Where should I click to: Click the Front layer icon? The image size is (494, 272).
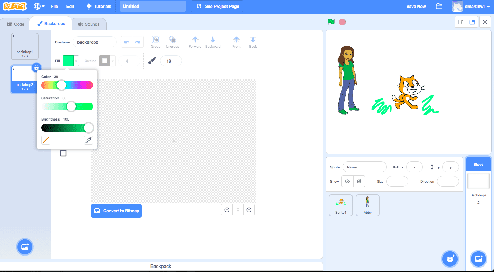237,42
